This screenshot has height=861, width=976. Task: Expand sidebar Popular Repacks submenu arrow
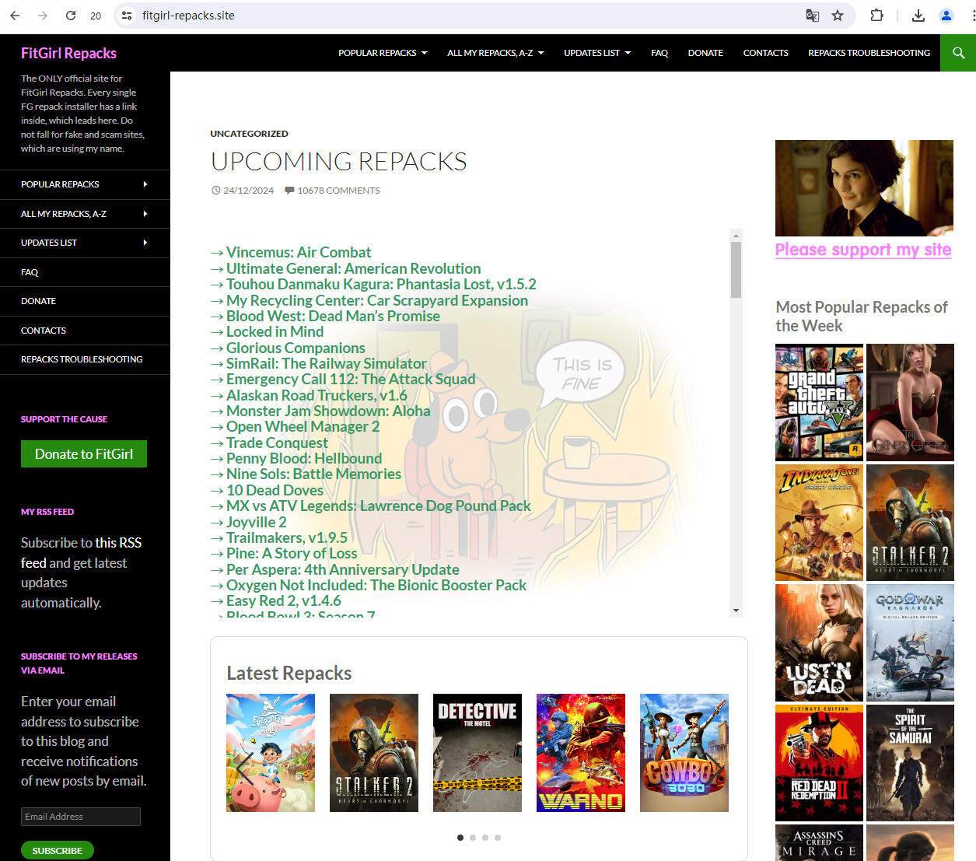145,184
